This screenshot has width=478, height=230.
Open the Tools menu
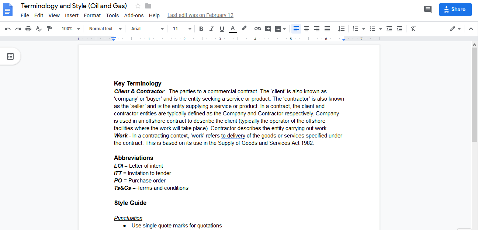[112, 15]
